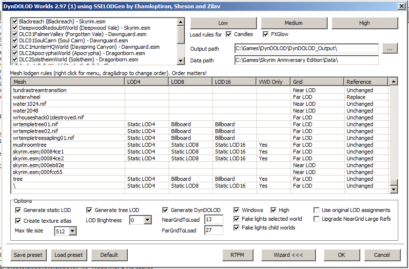
Task: Click the VWD Only column header
Action: point(273,82)
